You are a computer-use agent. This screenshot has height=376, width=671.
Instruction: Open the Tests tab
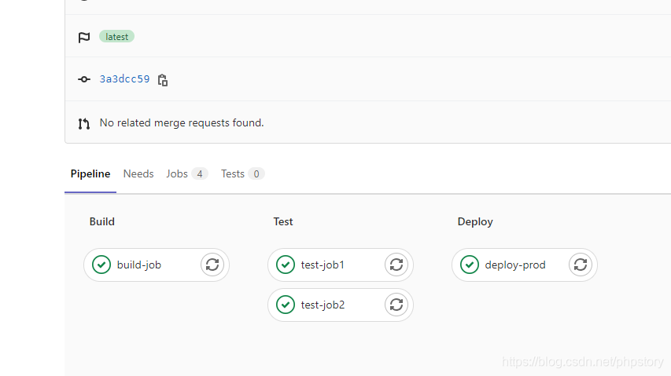tap(242, 174)
